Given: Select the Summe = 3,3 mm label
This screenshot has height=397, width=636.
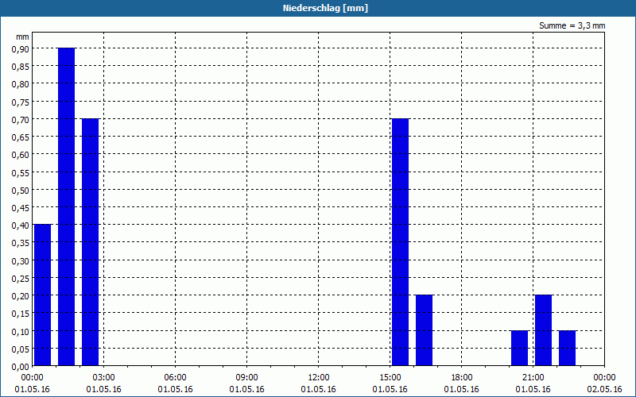Looking at the screenshot, I should [x=572, y=25].
